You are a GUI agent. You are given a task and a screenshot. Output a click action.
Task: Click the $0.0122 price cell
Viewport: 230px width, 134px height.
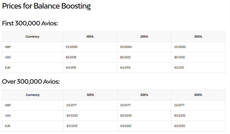click(144, 57)
